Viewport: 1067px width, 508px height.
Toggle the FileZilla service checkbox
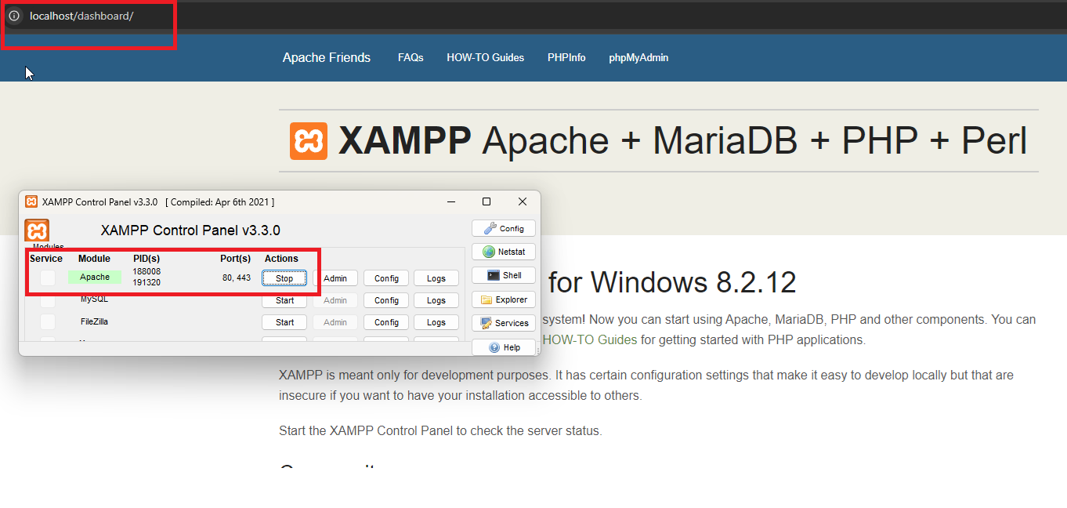[x=48, y=321]
